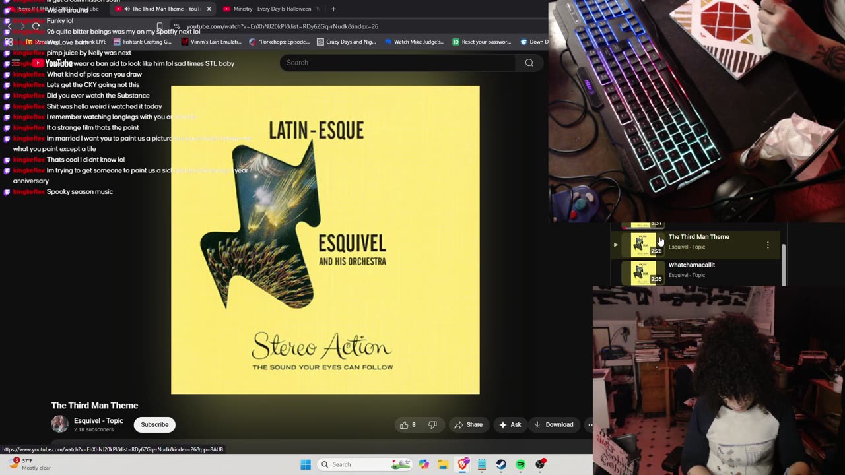Open Brave browser from the taskbar
Screen dimensions: 845x475
tap(463, 464)
